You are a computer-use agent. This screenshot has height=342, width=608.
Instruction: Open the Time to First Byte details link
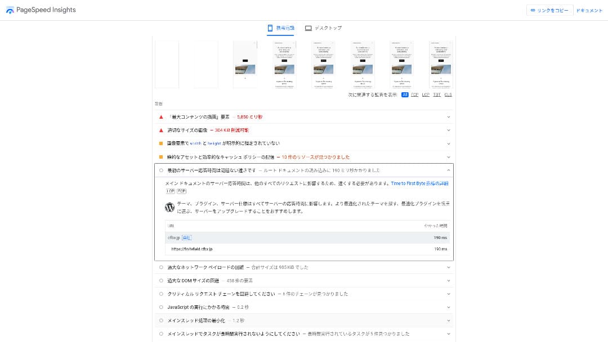click(x=419, y=183)
